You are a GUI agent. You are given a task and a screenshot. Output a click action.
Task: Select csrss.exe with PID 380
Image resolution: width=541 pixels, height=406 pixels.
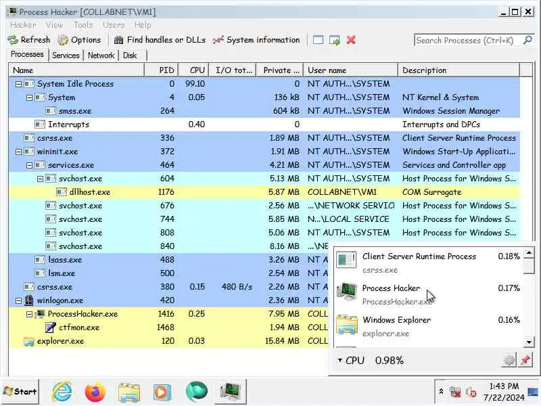[x=168, y=286]
